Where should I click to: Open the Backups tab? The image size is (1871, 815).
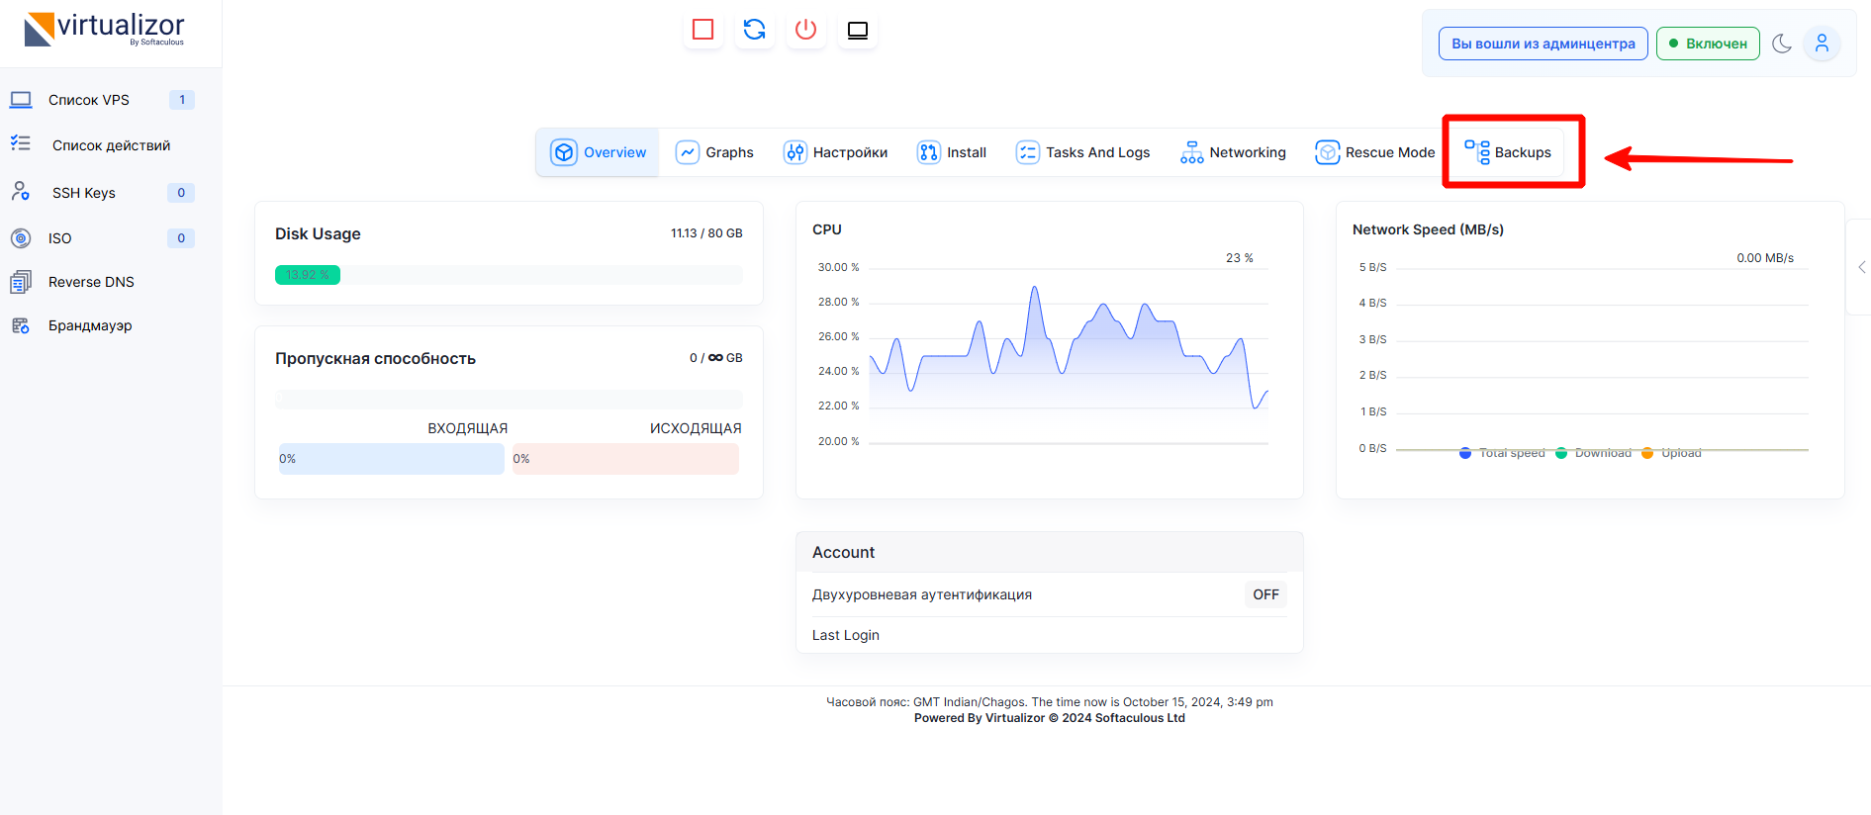pos(1508,152)
